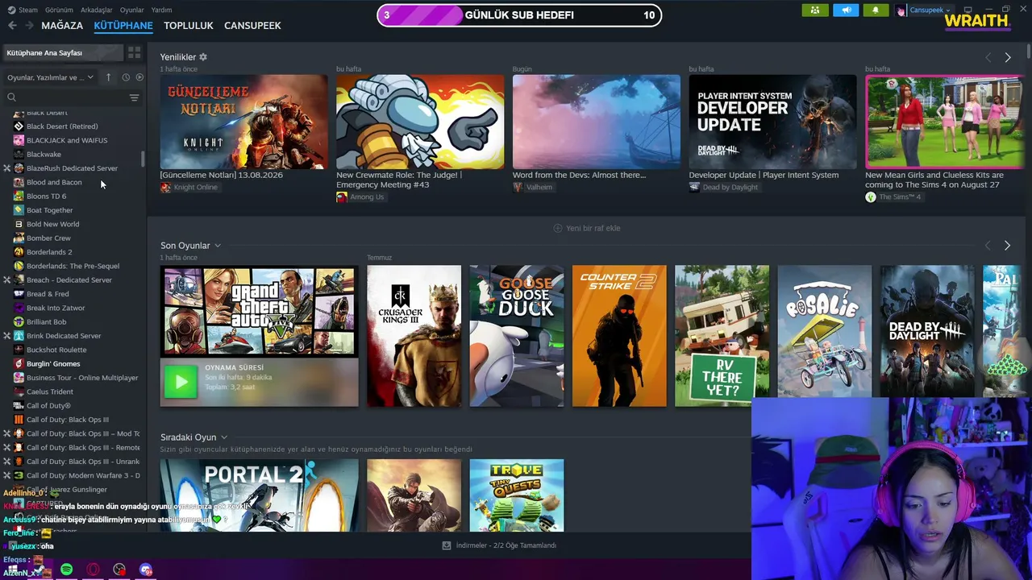
Task: Select Borderlands 2 in library list
Action: point(49,252)
